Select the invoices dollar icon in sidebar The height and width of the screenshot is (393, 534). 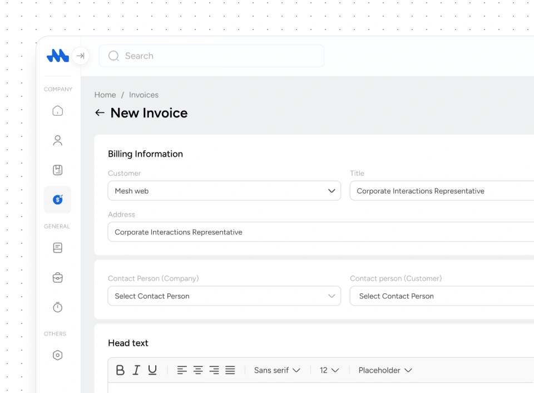(x=57, y=199)
